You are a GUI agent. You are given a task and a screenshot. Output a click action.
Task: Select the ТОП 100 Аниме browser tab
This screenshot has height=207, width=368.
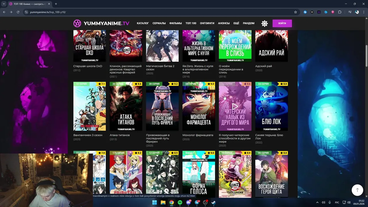pos(30,4)
